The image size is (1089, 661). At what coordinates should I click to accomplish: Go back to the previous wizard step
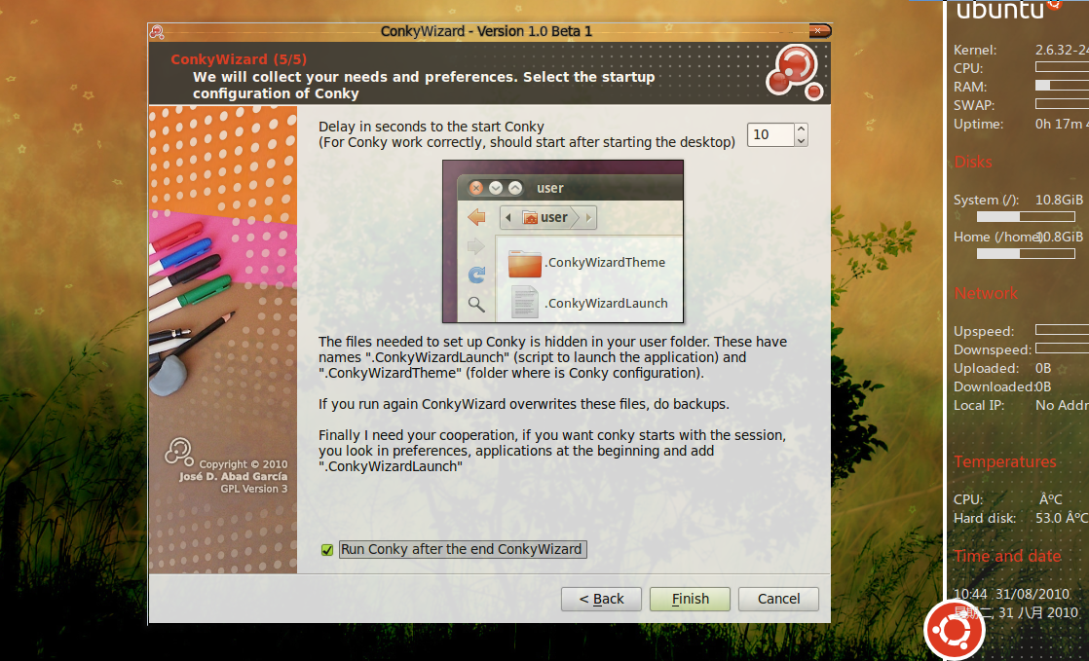coord(601,600)
